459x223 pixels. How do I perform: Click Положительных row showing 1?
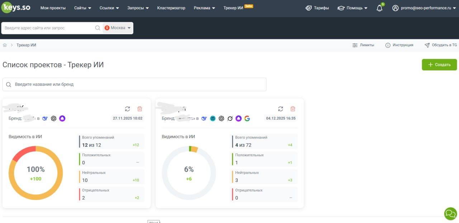pyautogui.click(x=265, y=159)
